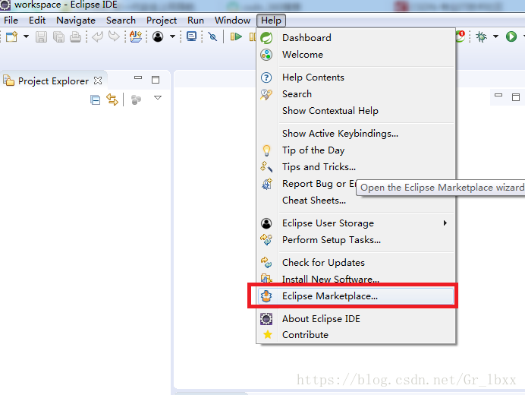Select Check for Updates

(x=356, y=263)
